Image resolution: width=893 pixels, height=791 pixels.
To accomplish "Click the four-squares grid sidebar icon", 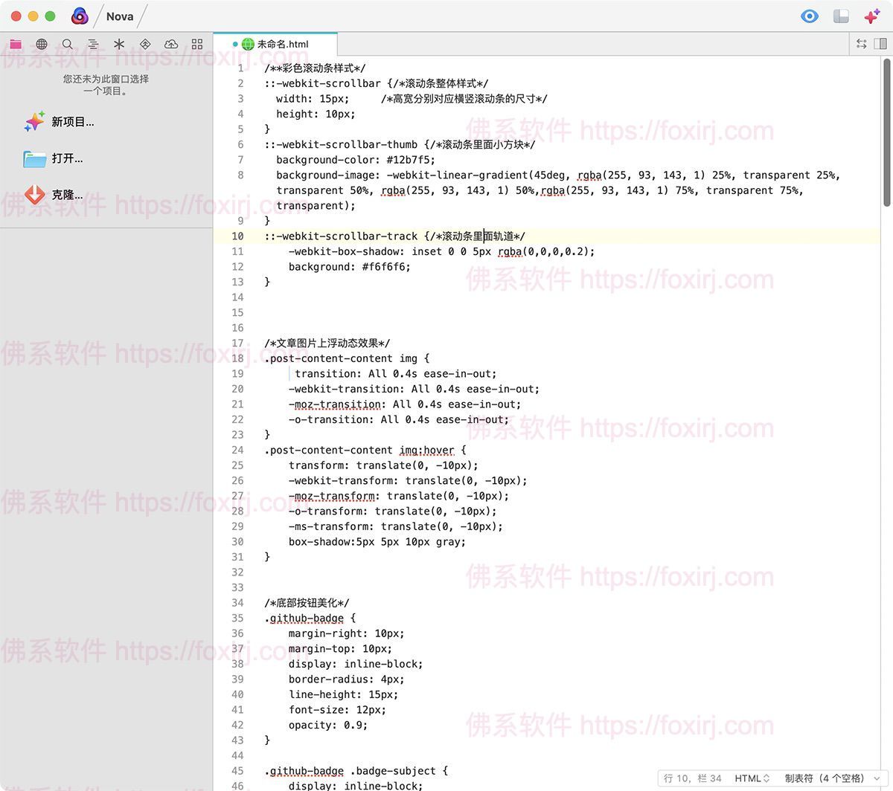I will 197,45.
